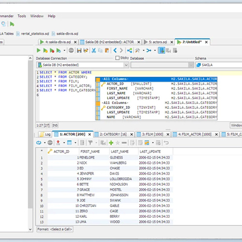Save the SQL editor with the floppy disk icon

pos(79,50)
